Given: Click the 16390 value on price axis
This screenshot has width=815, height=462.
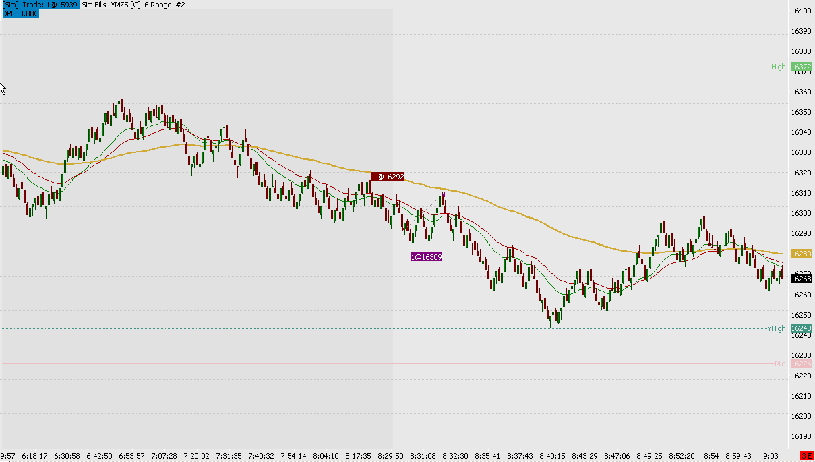Looking at the screenshot, I should tap(801, 31).
